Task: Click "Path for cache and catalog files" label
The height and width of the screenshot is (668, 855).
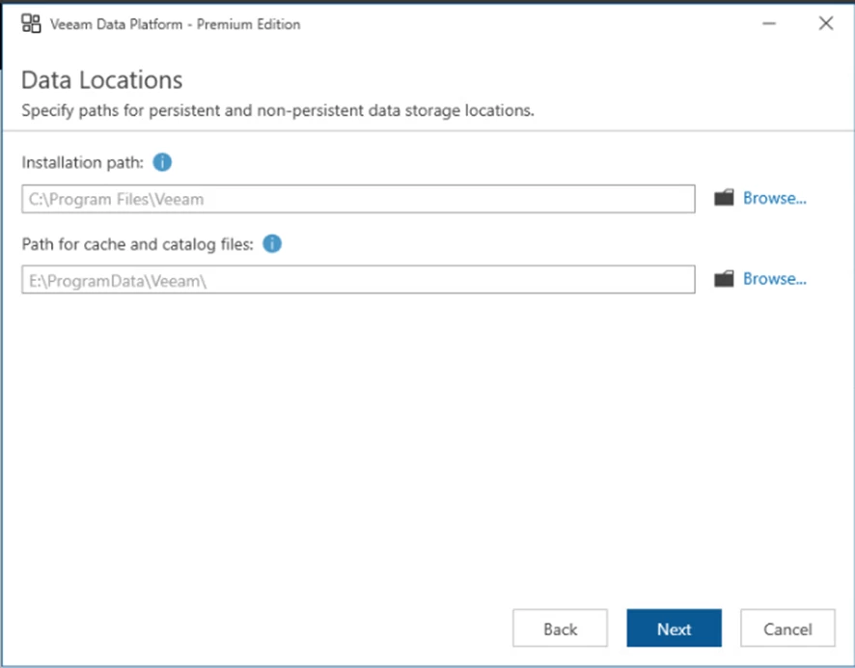Action: click(137, 243)
